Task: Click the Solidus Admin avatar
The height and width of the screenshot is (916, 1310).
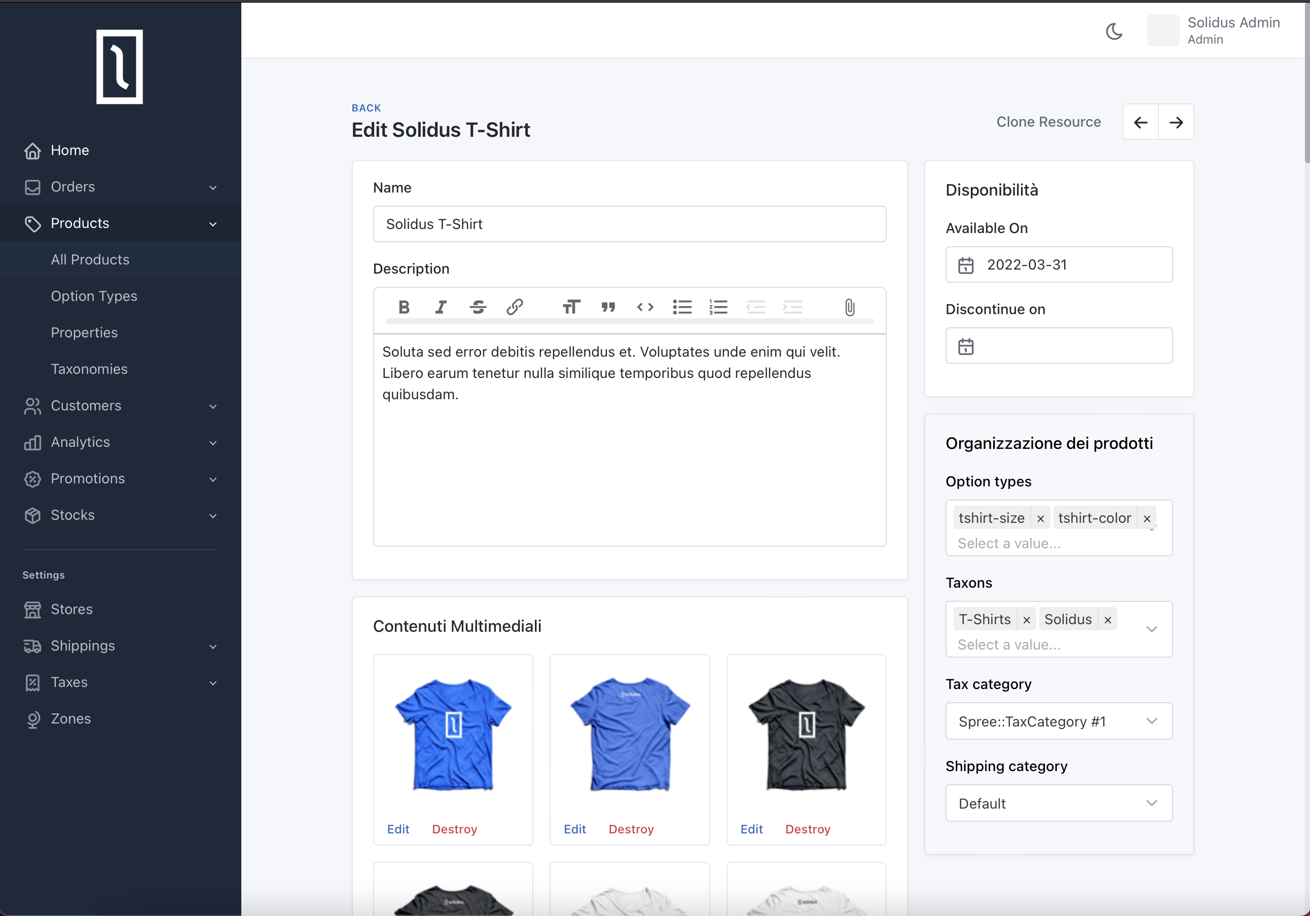Action: pyautogui.click(x=1163, y=31)
